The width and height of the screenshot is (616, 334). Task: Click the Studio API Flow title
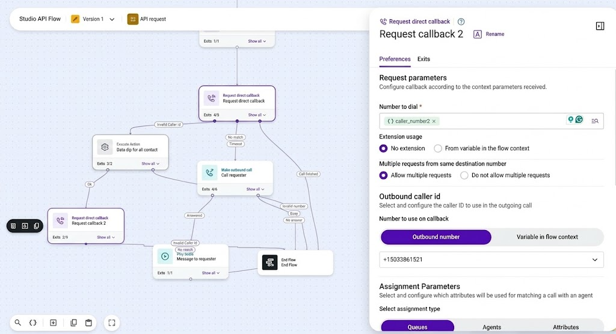pyautogui.click(x=40, y=19)
